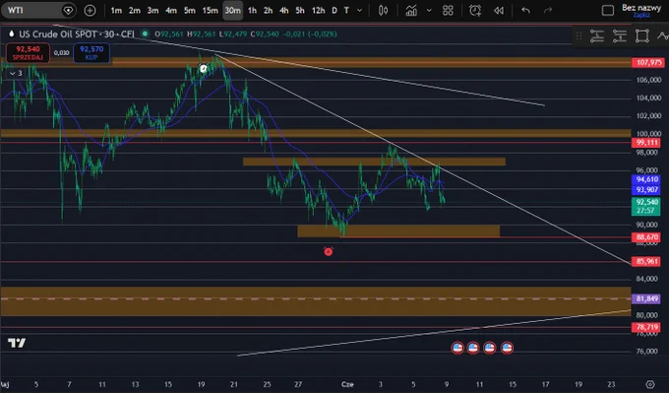Switch to the 1h timeframe
Screen dimensions: 669x393
252,10
